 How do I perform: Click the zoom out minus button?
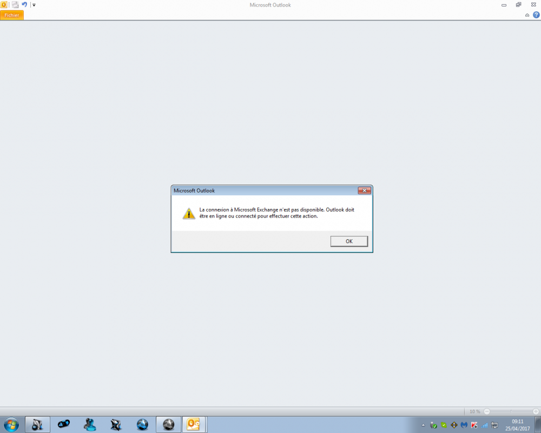tap(487, 411)
